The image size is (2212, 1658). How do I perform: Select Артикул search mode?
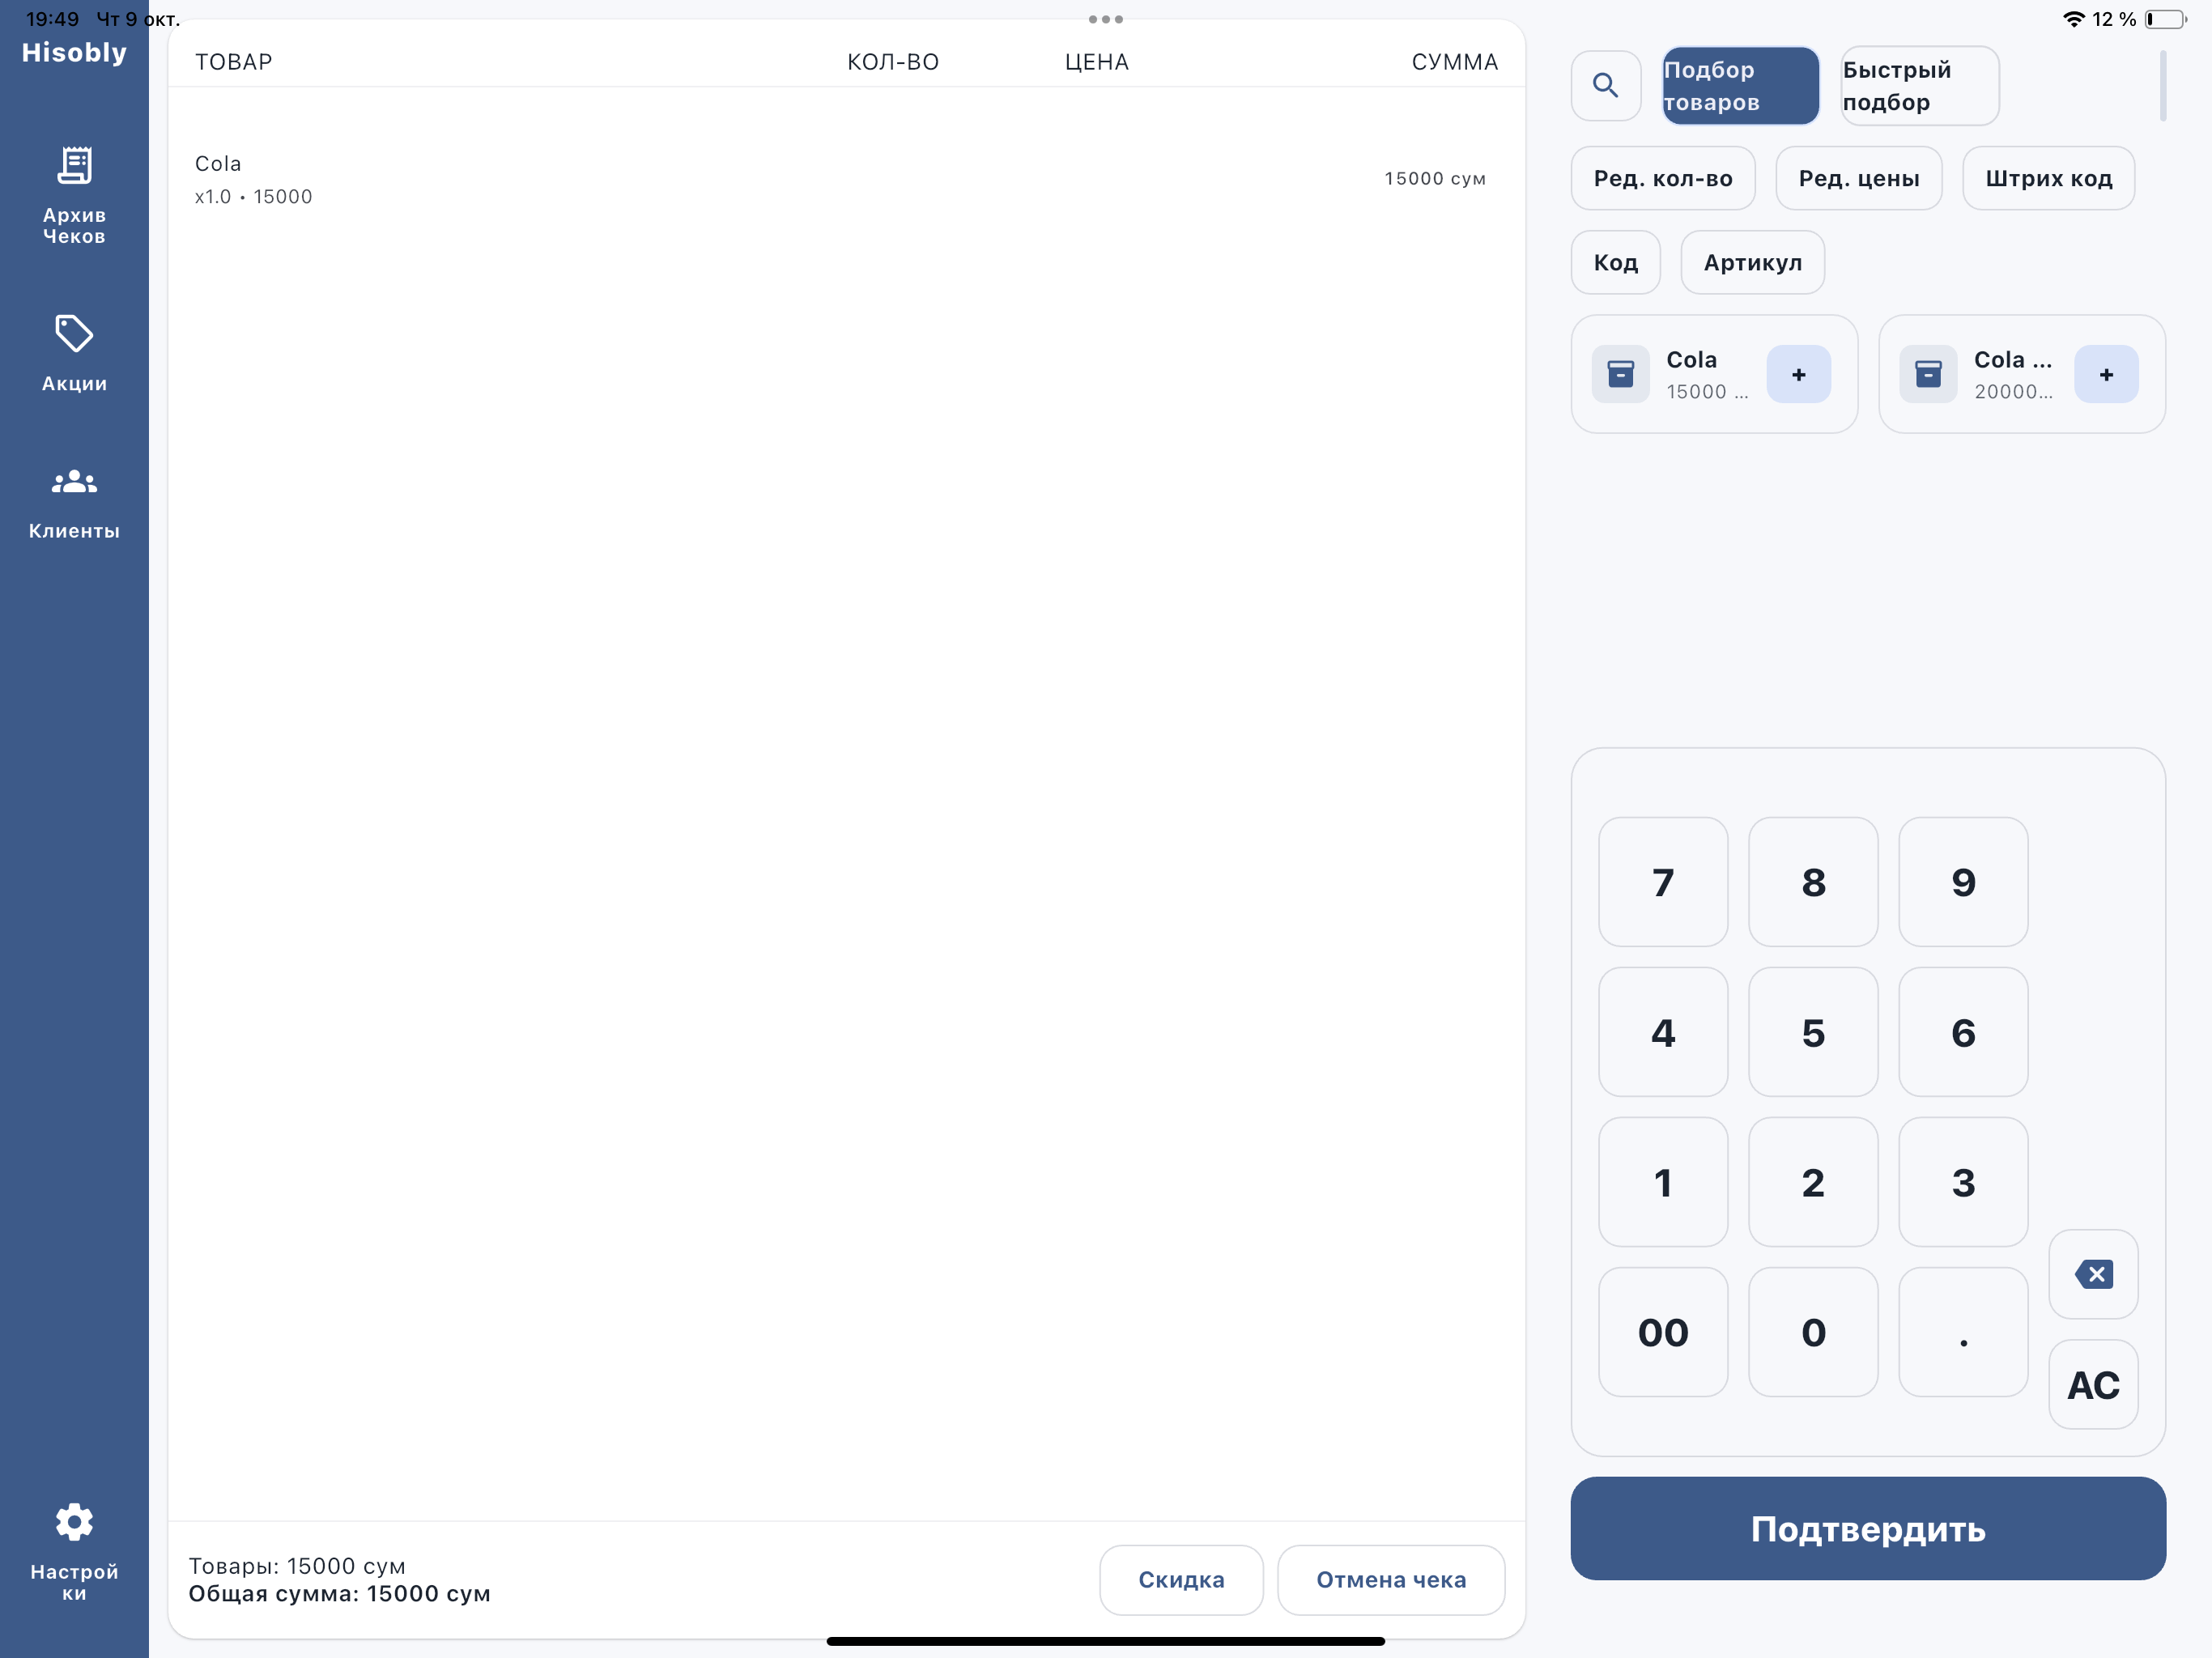1752,262
